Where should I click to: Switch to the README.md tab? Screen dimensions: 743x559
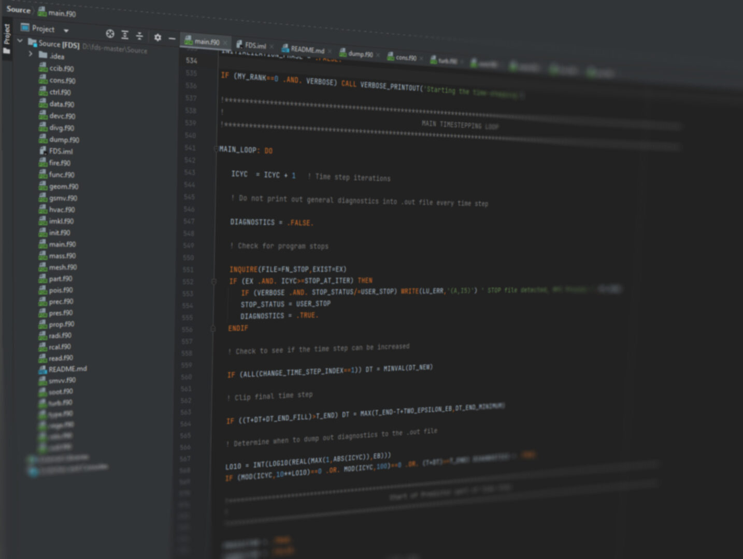(x=307, y=50)
